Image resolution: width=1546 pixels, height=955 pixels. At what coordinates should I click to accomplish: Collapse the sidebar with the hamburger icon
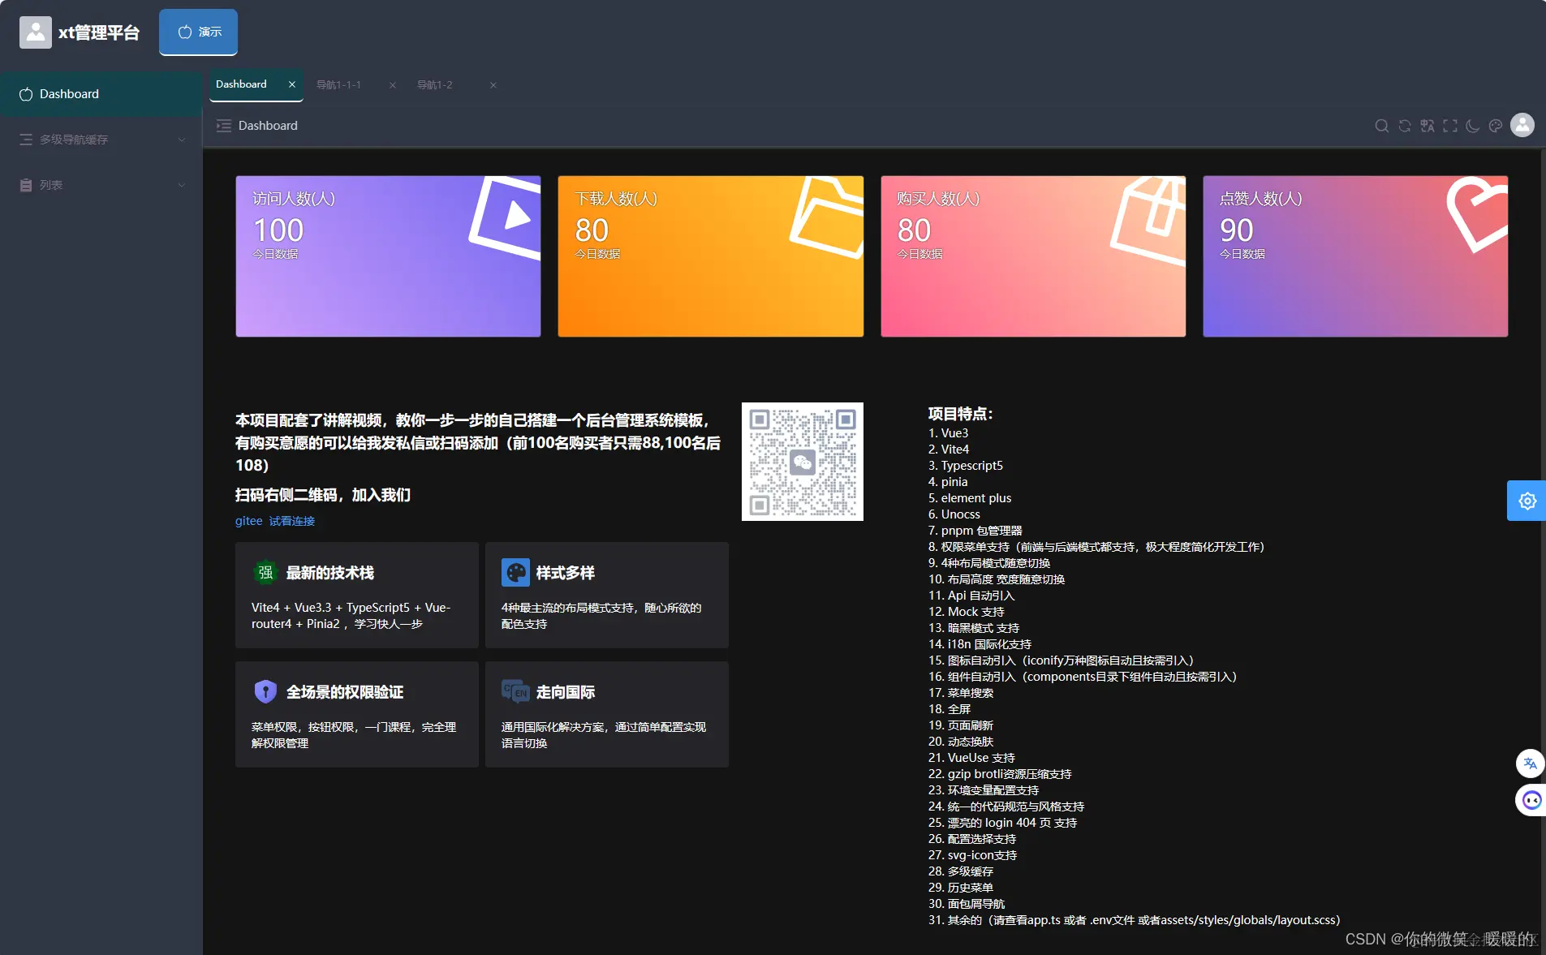[x=224, y=126]
